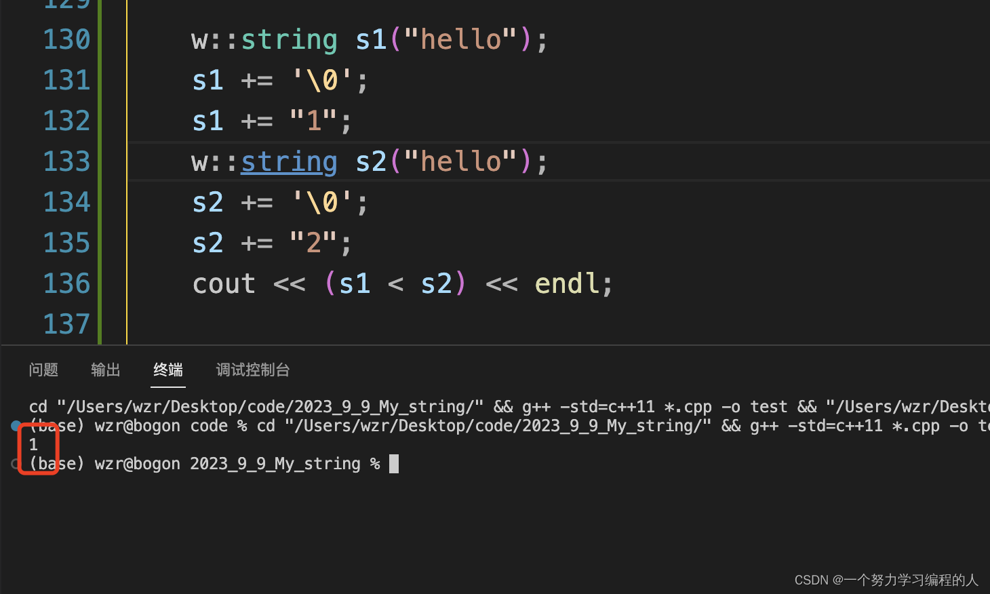Click variable s1 on line 132
The width and height of the screenshot is (990, 594).
(207, 121)
